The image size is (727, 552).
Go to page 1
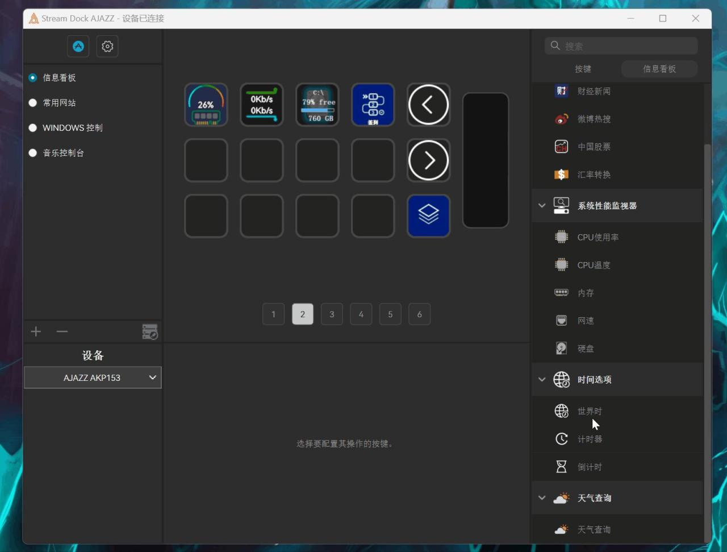(x=273, y=314)
